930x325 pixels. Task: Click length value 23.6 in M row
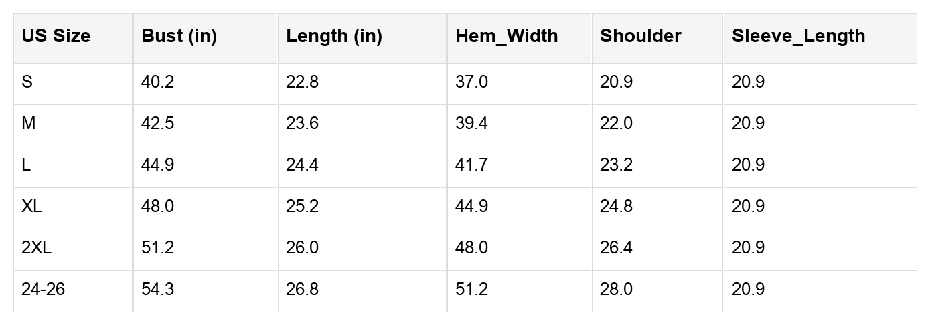[x=302, y=124]
